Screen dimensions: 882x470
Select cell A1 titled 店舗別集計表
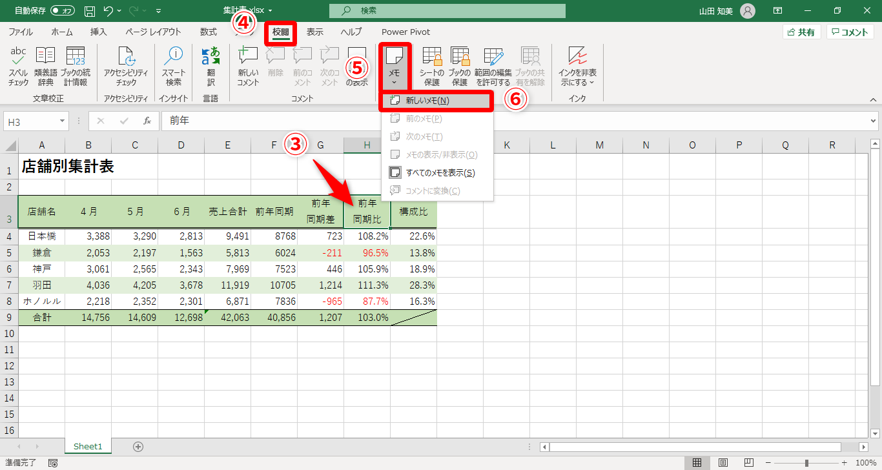point(42,167)
